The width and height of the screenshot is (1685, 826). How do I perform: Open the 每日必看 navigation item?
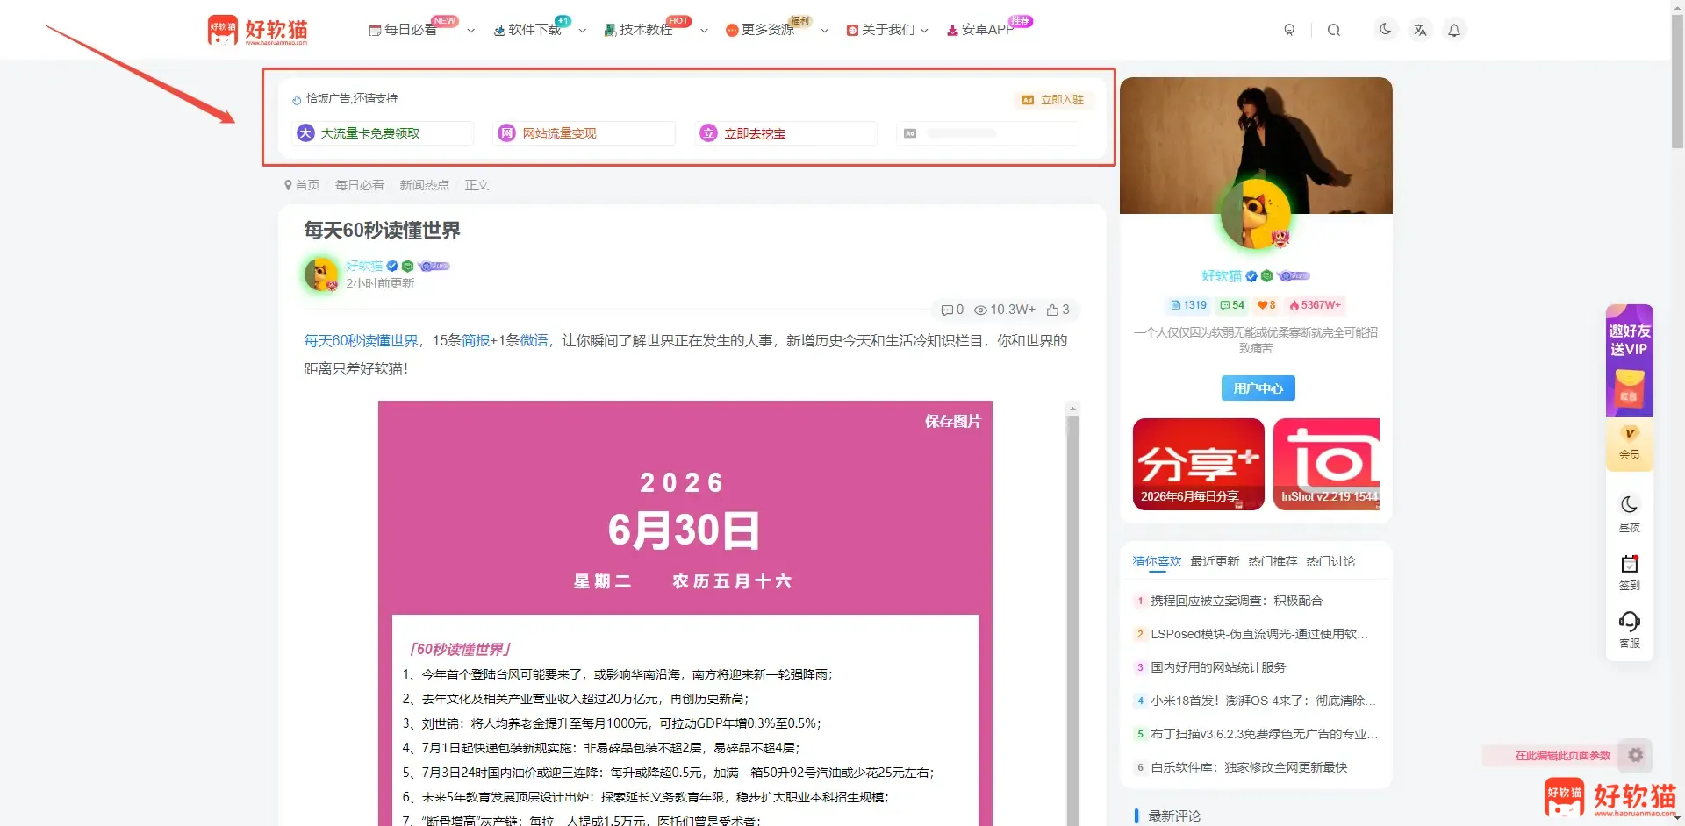click(403, 30)
